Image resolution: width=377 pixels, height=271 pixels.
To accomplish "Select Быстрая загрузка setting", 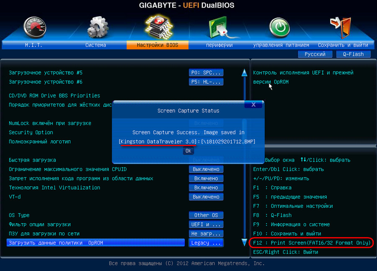I will [32, 160].
